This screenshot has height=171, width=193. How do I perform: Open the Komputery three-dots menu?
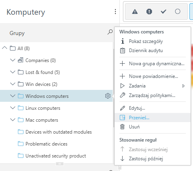(115, 12)
